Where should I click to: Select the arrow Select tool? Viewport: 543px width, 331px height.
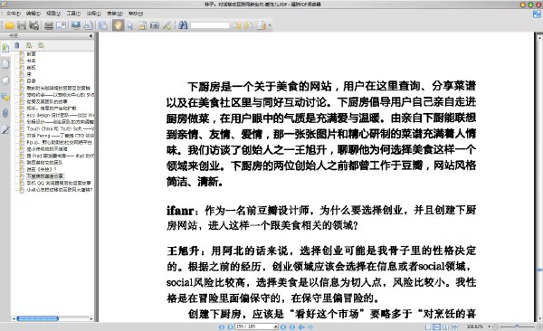pos(130,25)
